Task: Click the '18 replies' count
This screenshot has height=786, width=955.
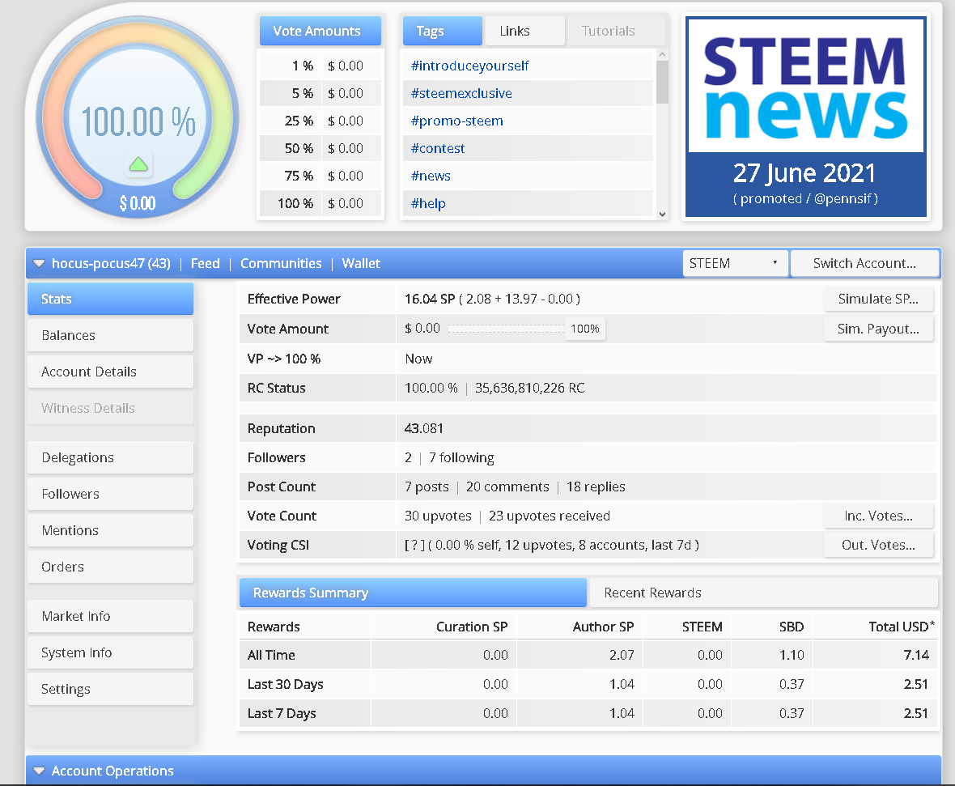Action: [596, 486]
